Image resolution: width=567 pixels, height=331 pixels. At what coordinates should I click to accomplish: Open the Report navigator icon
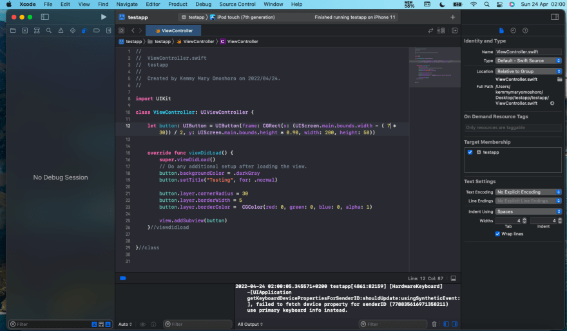[108, 31]
